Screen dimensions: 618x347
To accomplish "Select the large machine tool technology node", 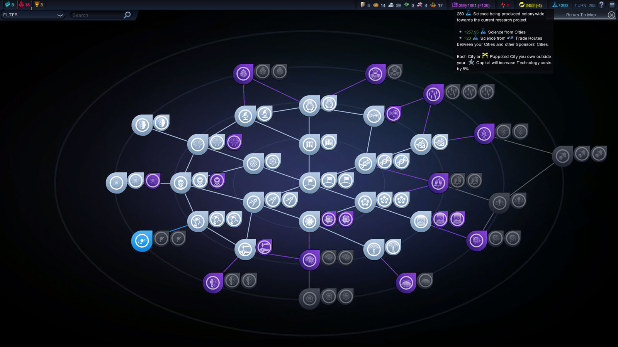I will point(245,249).
